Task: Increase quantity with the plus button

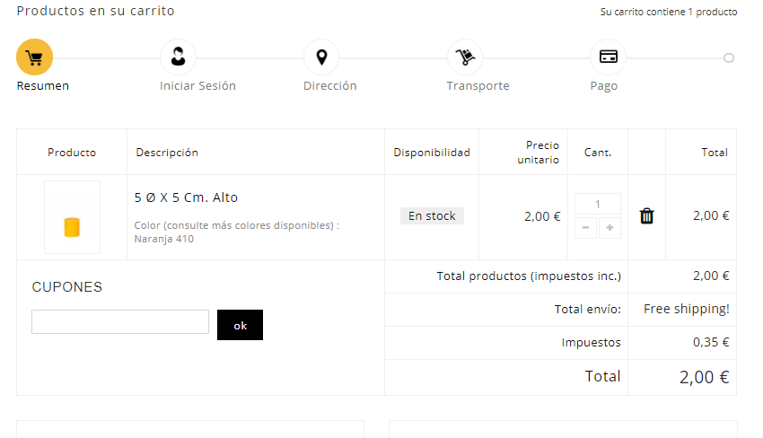Action: (610, 228)
